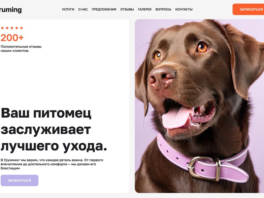The width and height of the screenshot is (264, 198).
Task: Click the middle rating star of five
Action: pos(12,28)
